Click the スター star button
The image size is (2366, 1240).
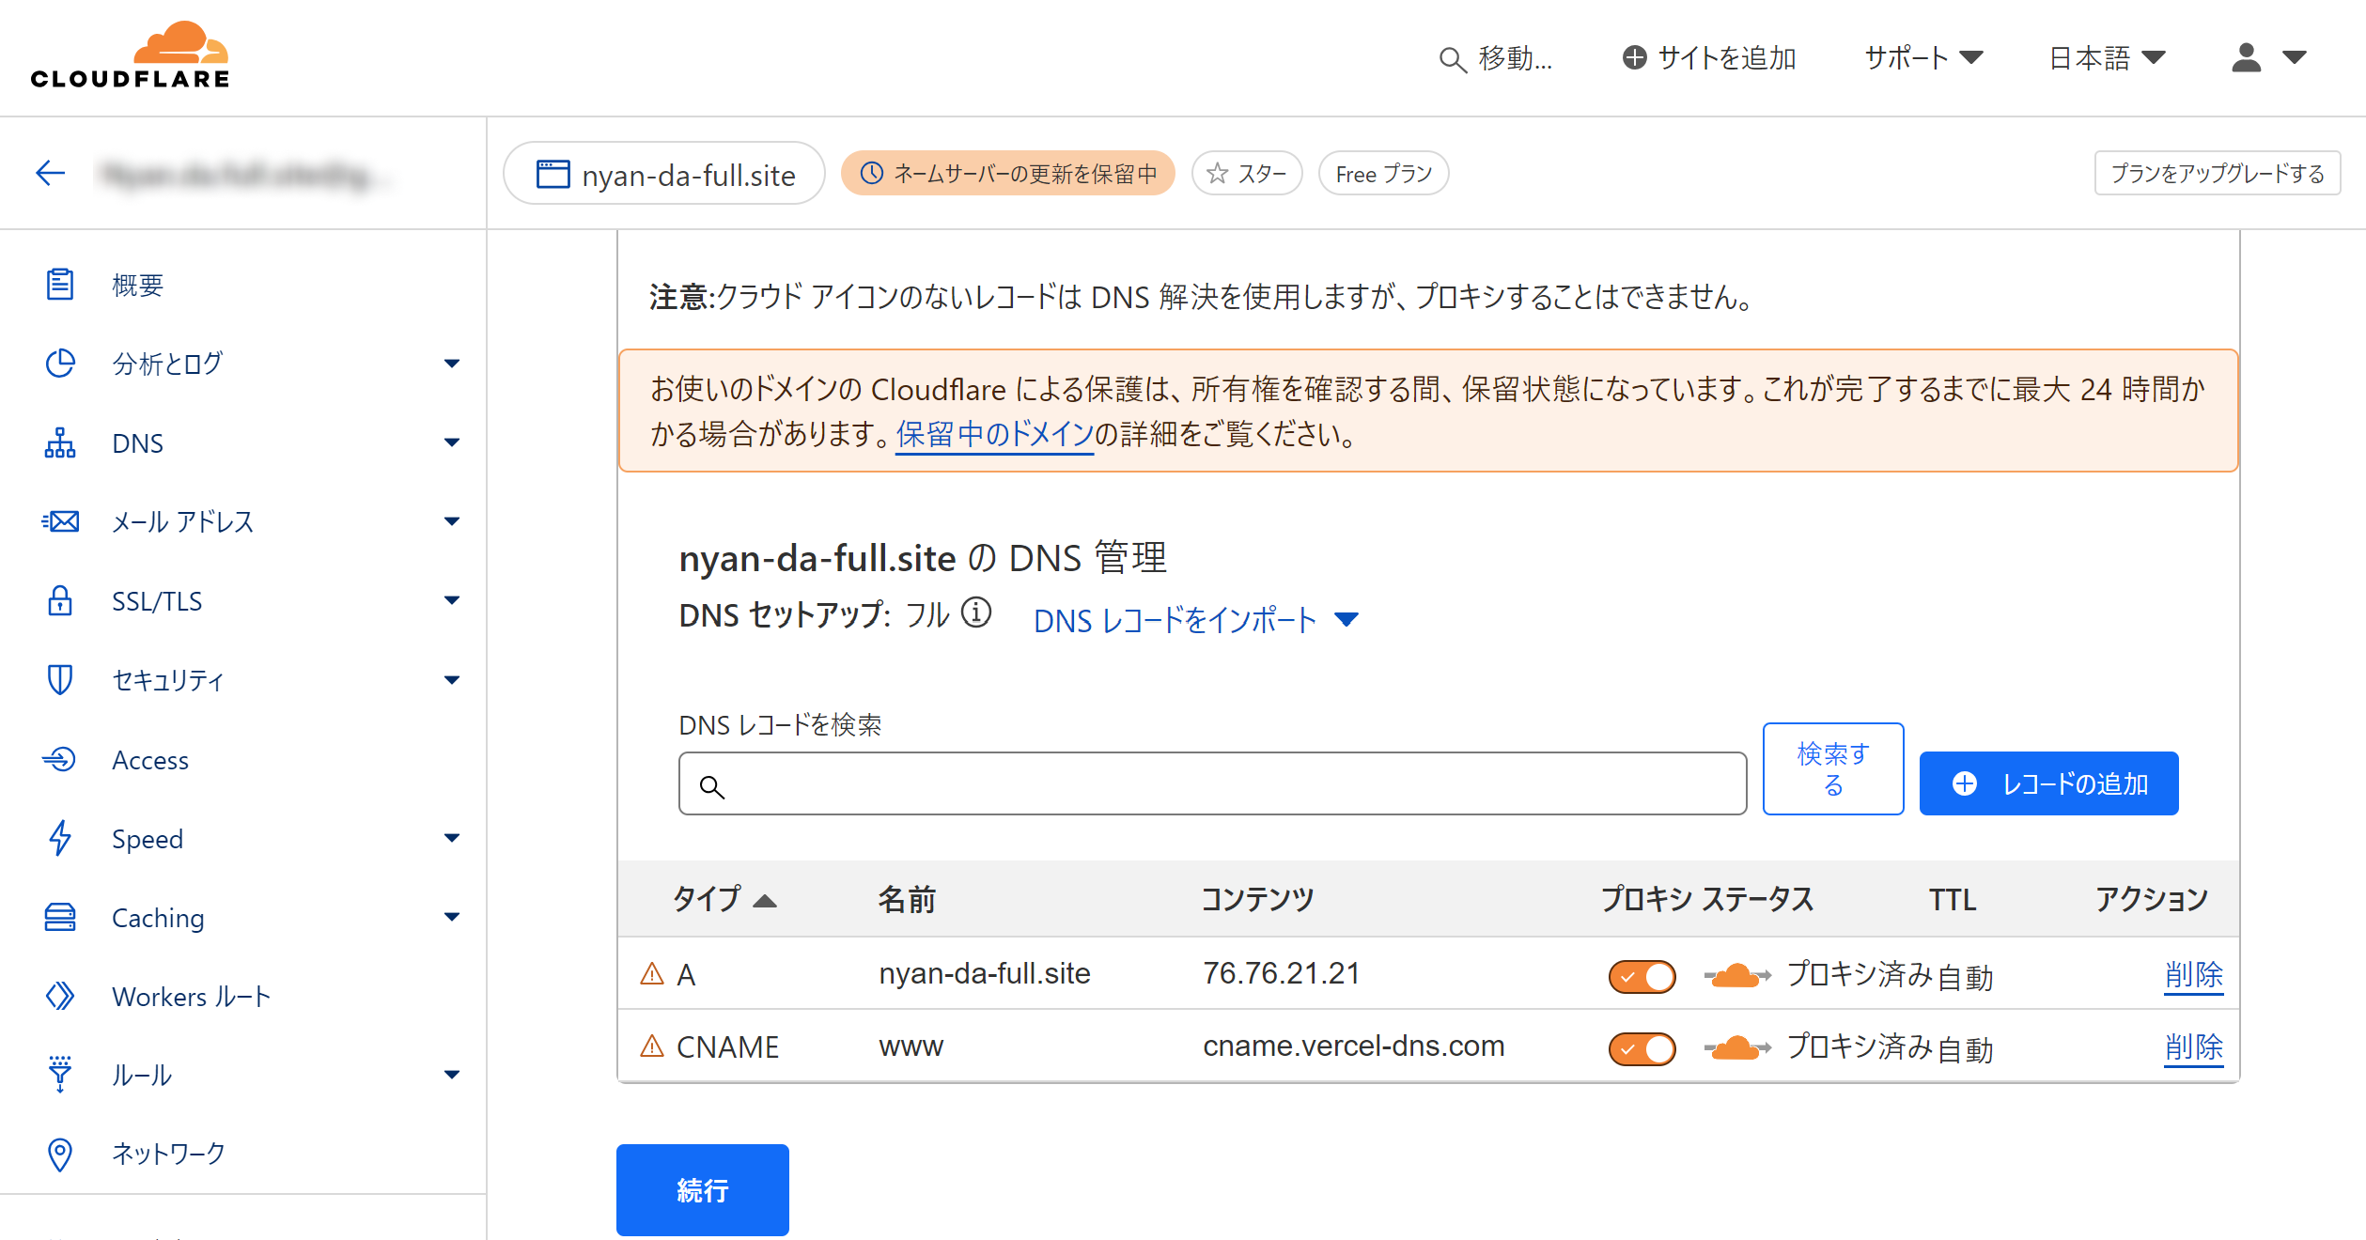pyautogui.click(x=1247, y=174)
